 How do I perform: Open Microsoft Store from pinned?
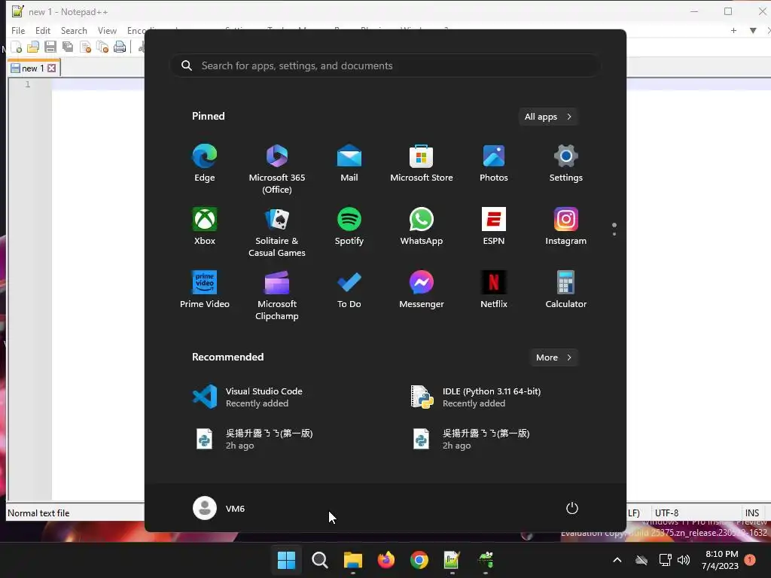(422, 163)
